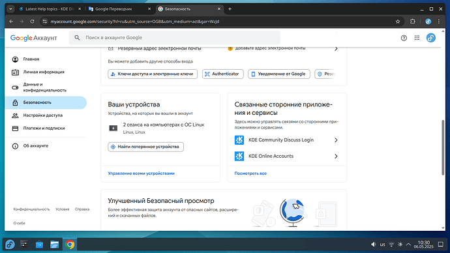Open the Google apps grid icon

[417, 38]
